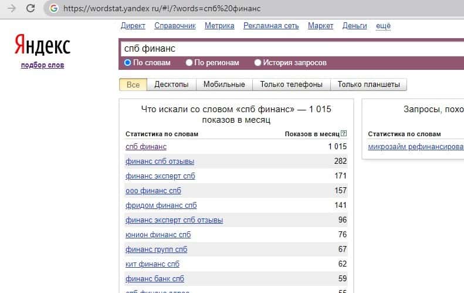Click the value 96 impressions

point(343,220)
